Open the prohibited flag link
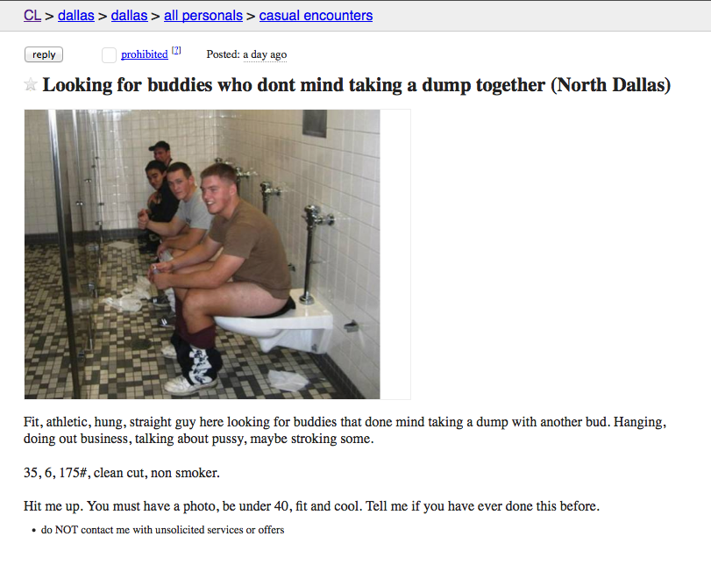The height and width of the screenshot is (565, 711). click(144, 54)
